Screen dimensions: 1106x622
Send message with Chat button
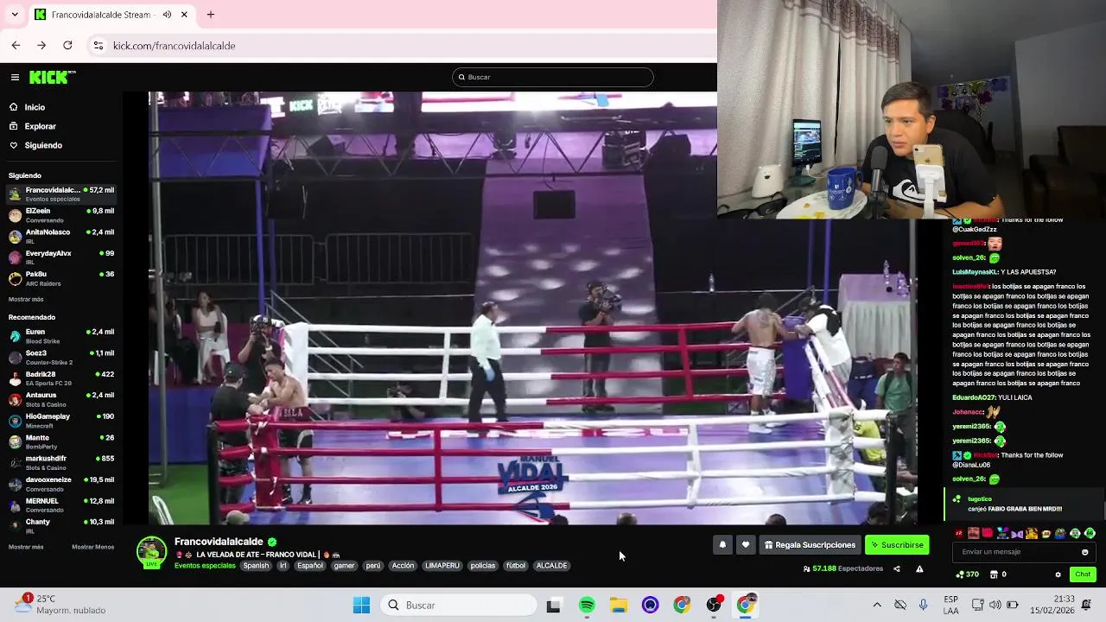click(1083, 574)
